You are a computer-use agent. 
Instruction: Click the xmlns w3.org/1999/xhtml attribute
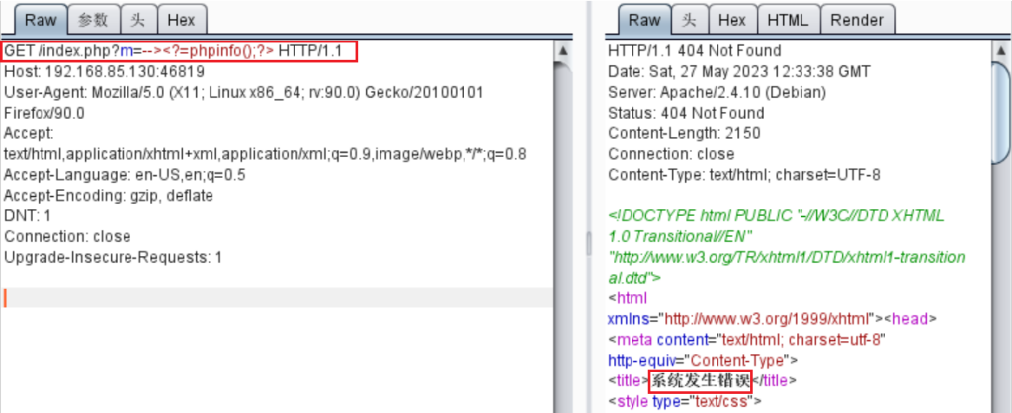coord(741,319)
